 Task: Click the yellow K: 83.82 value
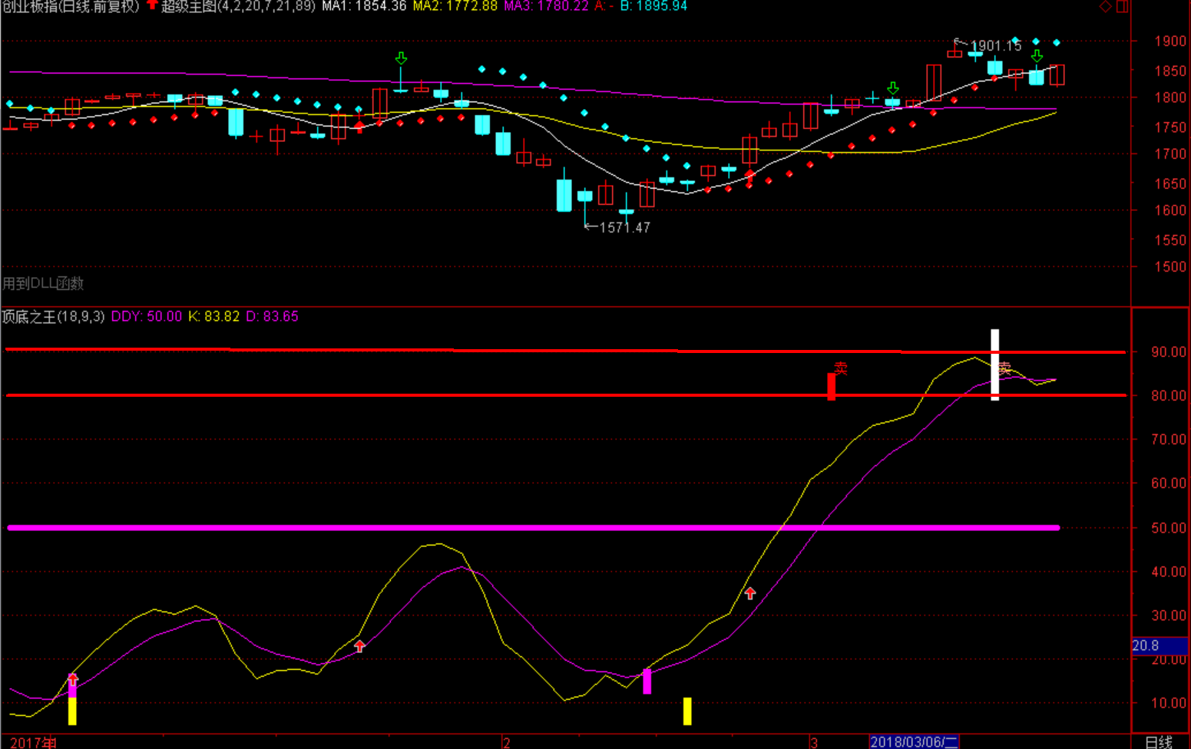(214, 316)
